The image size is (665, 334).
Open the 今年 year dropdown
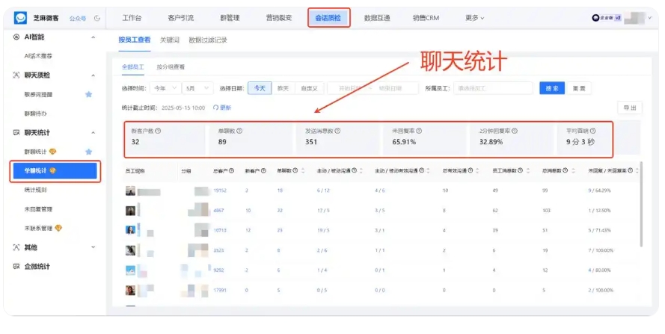point(165,88)
